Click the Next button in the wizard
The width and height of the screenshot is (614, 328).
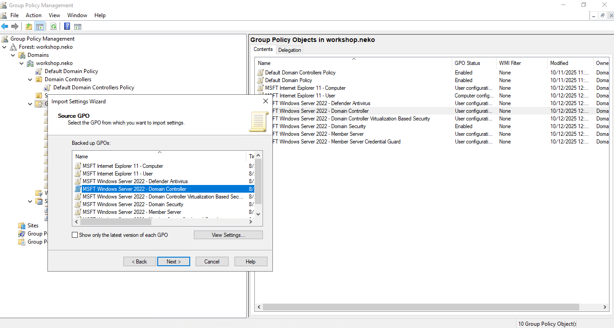173,261
